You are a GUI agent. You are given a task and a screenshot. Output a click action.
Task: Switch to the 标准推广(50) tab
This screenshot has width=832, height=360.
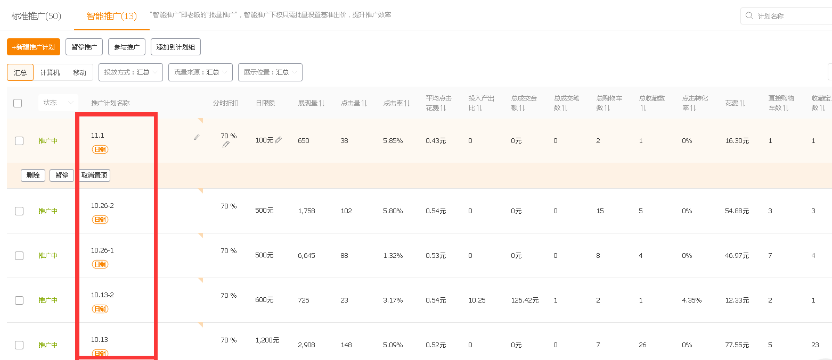pyautogui.click(x=36, y=16)
